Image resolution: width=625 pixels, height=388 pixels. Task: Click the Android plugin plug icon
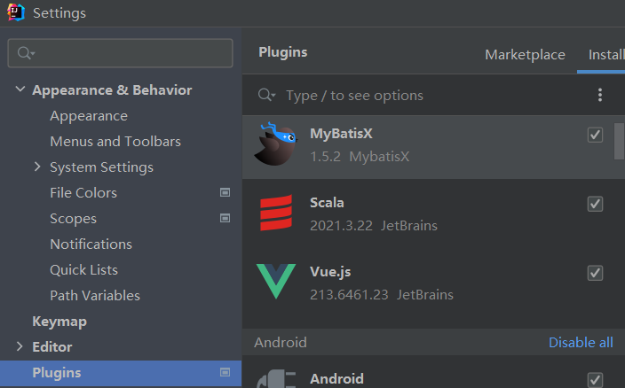click(x=276, y=379)
